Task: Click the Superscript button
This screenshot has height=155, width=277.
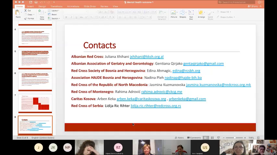Action: tap(86, 17)
